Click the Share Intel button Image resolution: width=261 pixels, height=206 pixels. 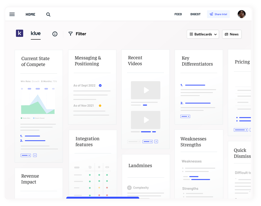[x=218, y=14]
